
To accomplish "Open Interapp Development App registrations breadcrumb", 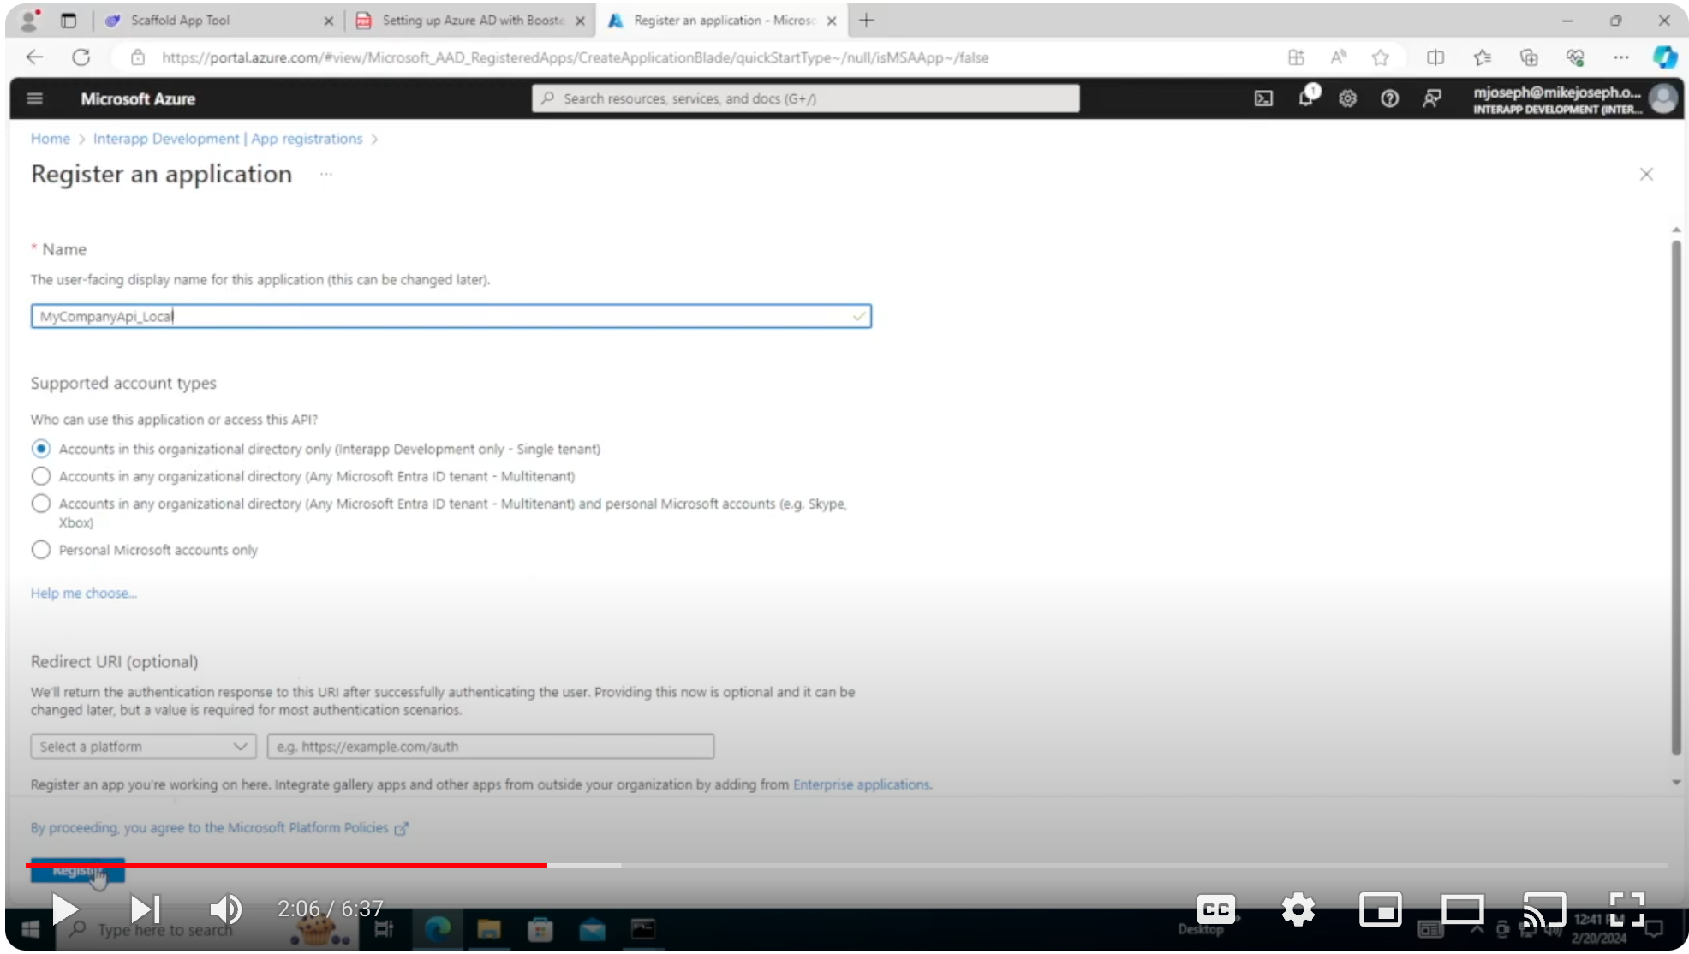I will tap(228, 139).
